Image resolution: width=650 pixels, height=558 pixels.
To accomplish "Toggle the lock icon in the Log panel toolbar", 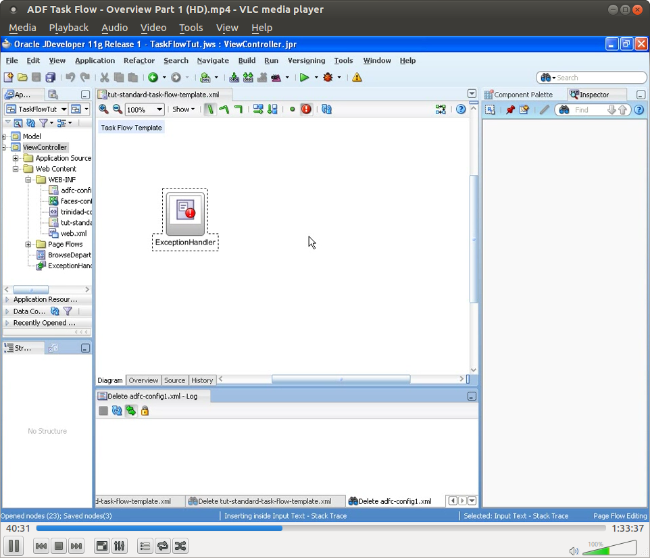I will [145, 411].
